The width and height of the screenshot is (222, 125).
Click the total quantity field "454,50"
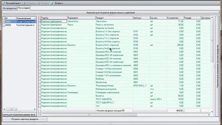175,111
